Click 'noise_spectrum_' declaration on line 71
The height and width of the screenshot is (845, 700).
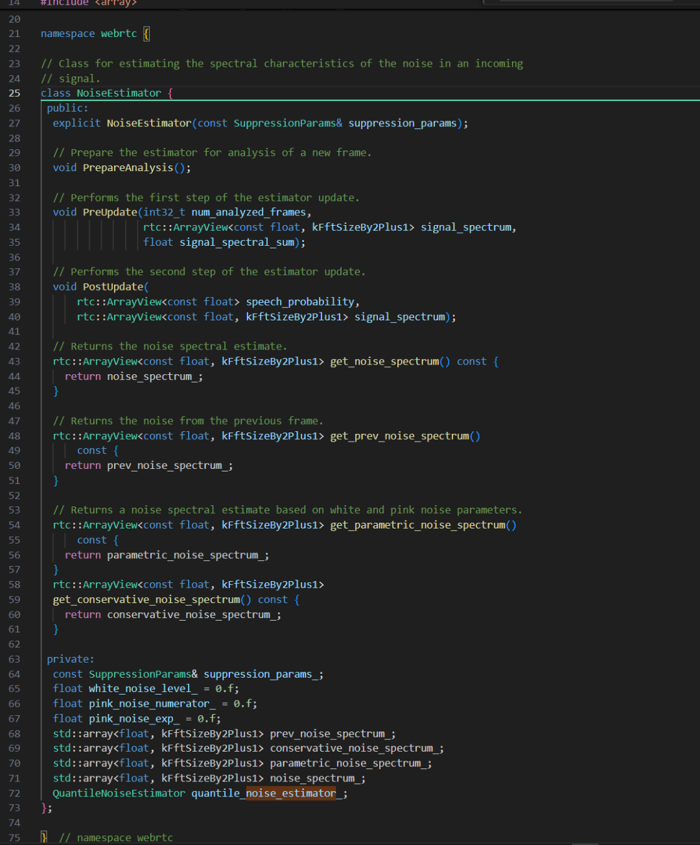tap(315, 779)
